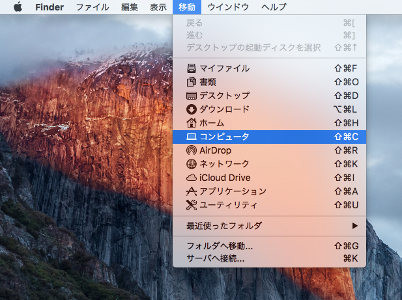402x300 pixels.
Task: Open the ヘルプ menu
Action: [x=274, y=7]
